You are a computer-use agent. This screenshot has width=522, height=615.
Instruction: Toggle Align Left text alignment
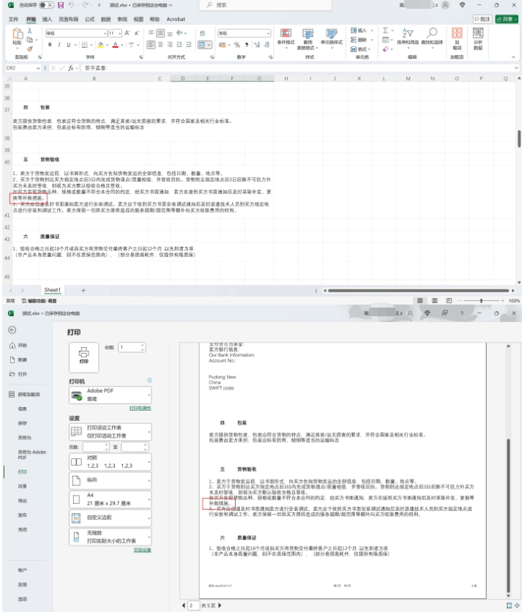tap(151, 45)
